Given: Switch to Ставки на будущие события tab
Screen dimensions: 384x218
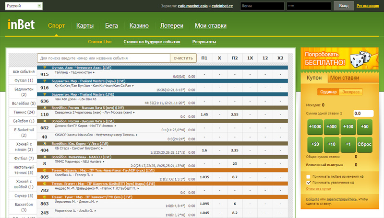Looking at the screenshot, I should click(x=152, y=42).
